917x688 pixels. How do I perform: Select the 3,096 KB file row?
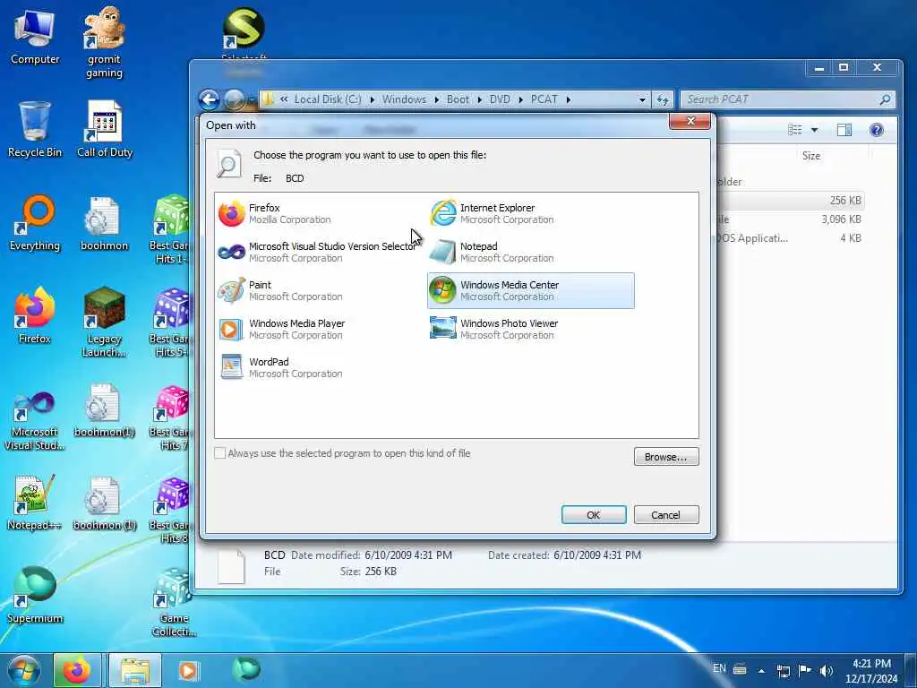[x=790, y=219]
